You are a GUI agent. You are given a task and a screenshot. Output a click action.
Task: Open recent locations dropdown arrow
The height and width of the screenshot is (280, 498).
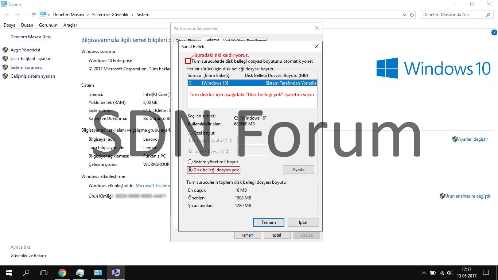[x=26, y=15]
